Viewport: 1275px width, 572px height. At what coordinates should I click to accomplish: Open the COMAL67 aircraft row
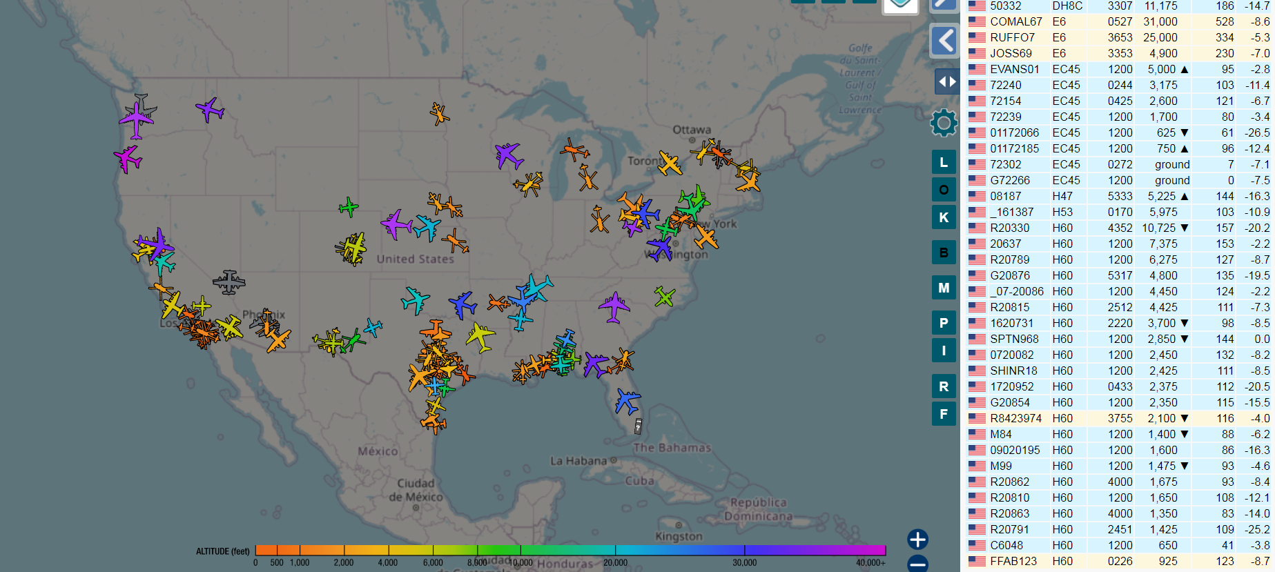pyautogui.click(x=1118, y=21)
